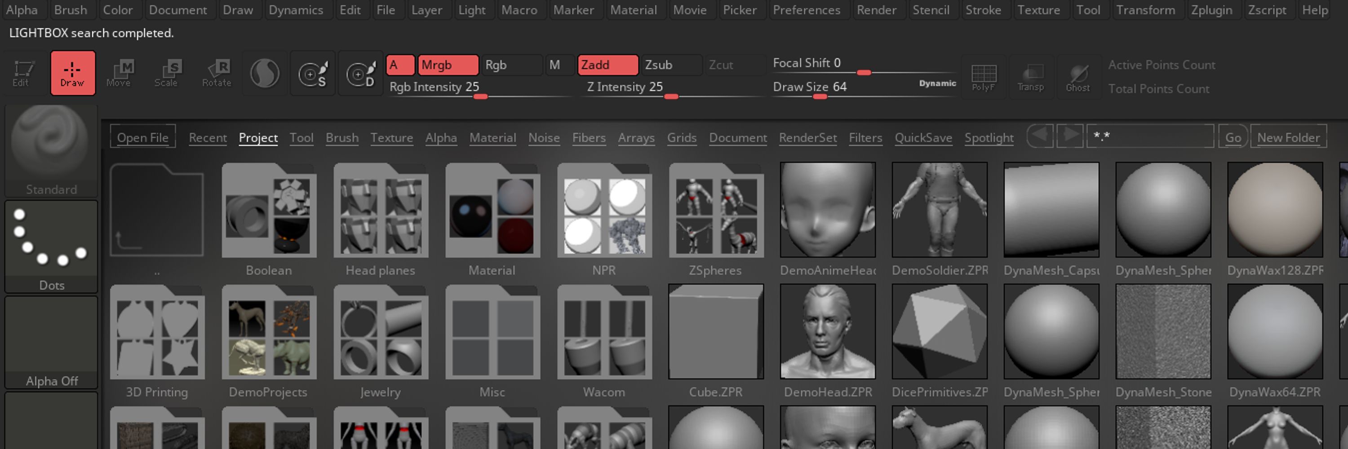1348x449 pixels.
Task: Adjust the Rgb Intensity slider
Action: point(480,88)
